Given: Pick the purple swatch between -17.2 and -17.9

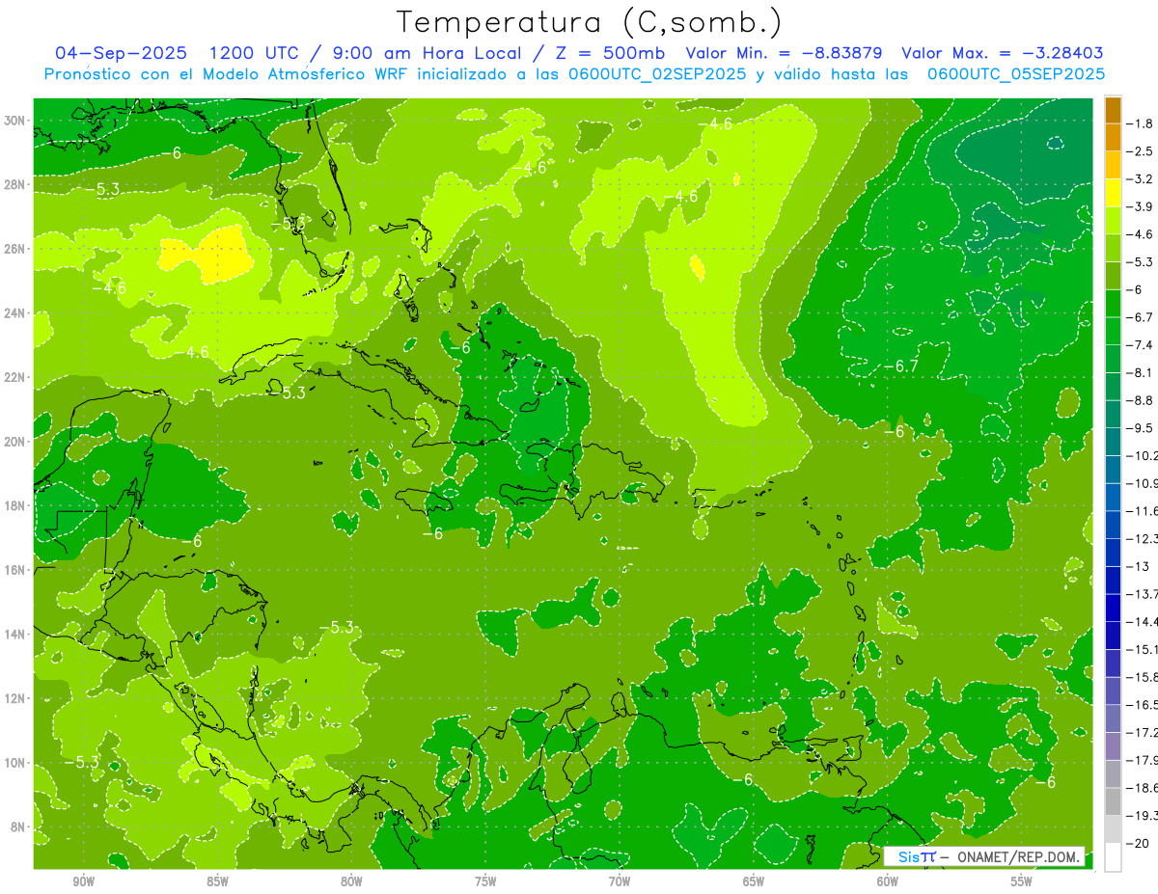Looking at the screenshot, I should [1113, 746].
